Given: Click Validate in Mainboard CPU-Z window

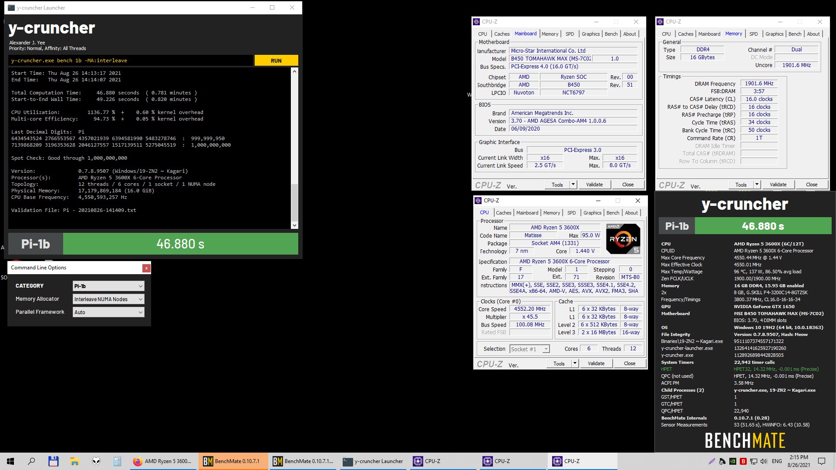Looking at the screenshot, I should [594, 185].
